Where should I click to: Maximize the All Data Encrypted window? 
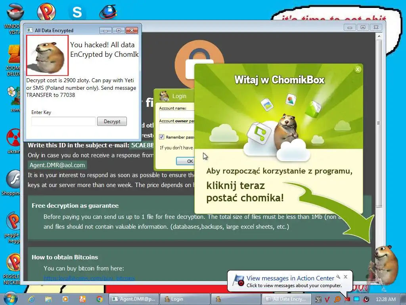pyautogui.click(x=119, y=31)
